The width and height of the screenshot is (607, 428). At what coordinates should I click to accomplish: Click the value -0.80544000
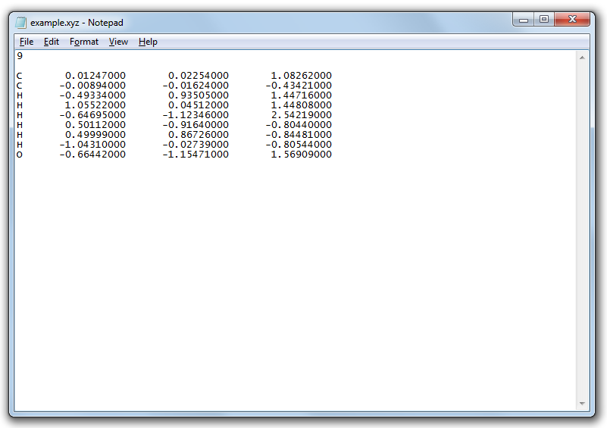coord(299,145)
